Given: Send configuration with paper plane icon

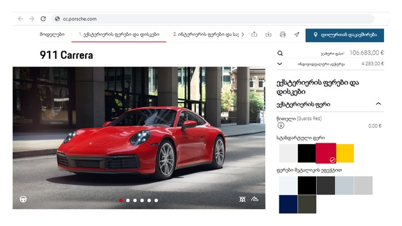Looking at the screenshot, I should (297, 34).
